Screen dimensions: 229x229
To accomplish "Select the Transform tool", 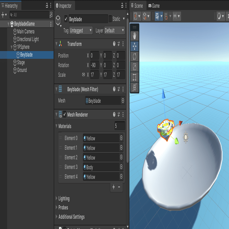I will [x=134, y=87].
